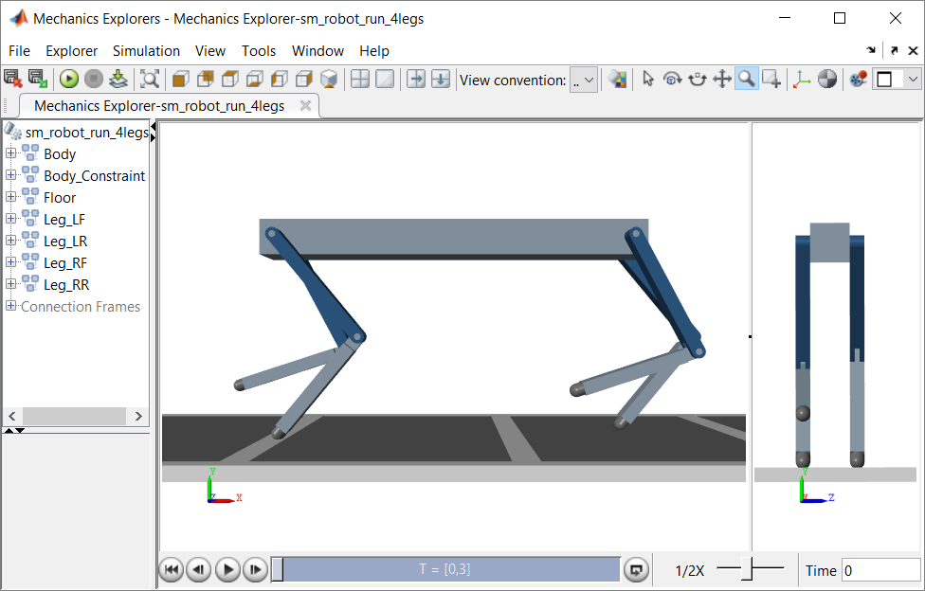Run the simulation with green play icon

[69, 79]
